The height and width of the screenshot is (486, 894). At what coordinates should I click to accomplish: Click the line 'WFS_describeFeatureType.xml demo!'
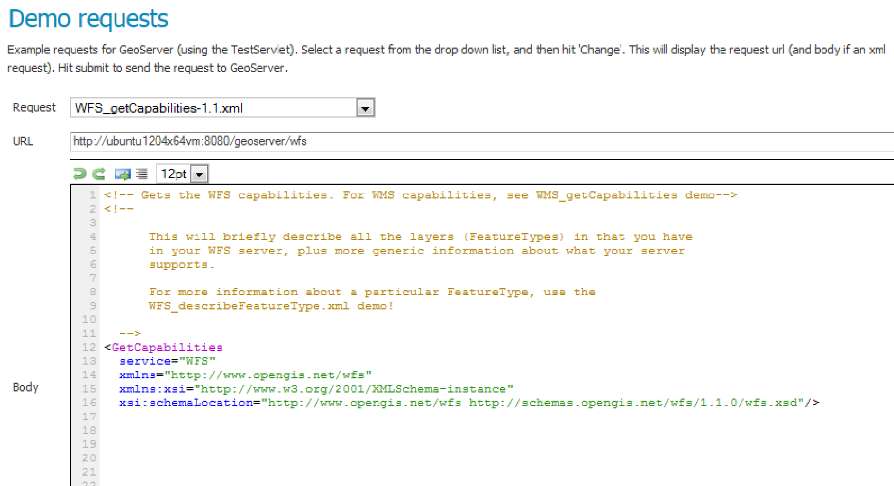coord(271,306)
